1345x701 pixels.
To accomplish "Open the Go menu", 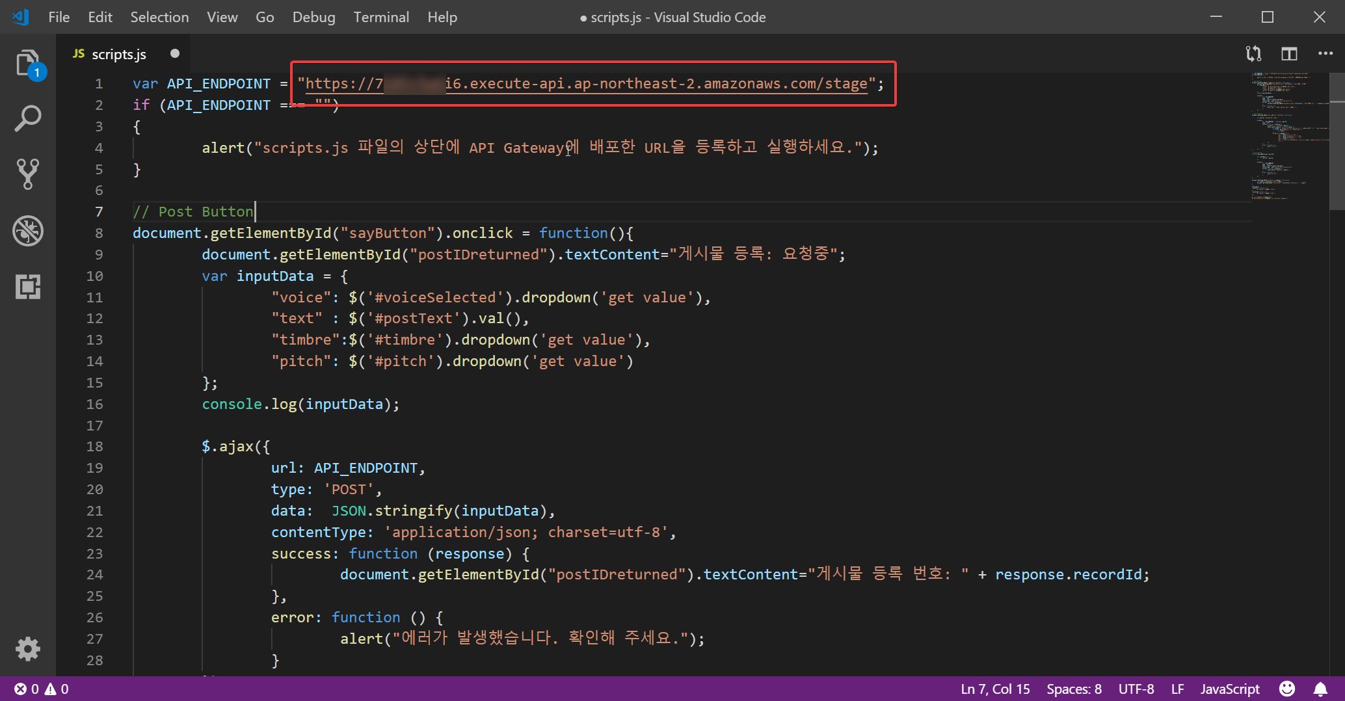I will tap(265, 17).
